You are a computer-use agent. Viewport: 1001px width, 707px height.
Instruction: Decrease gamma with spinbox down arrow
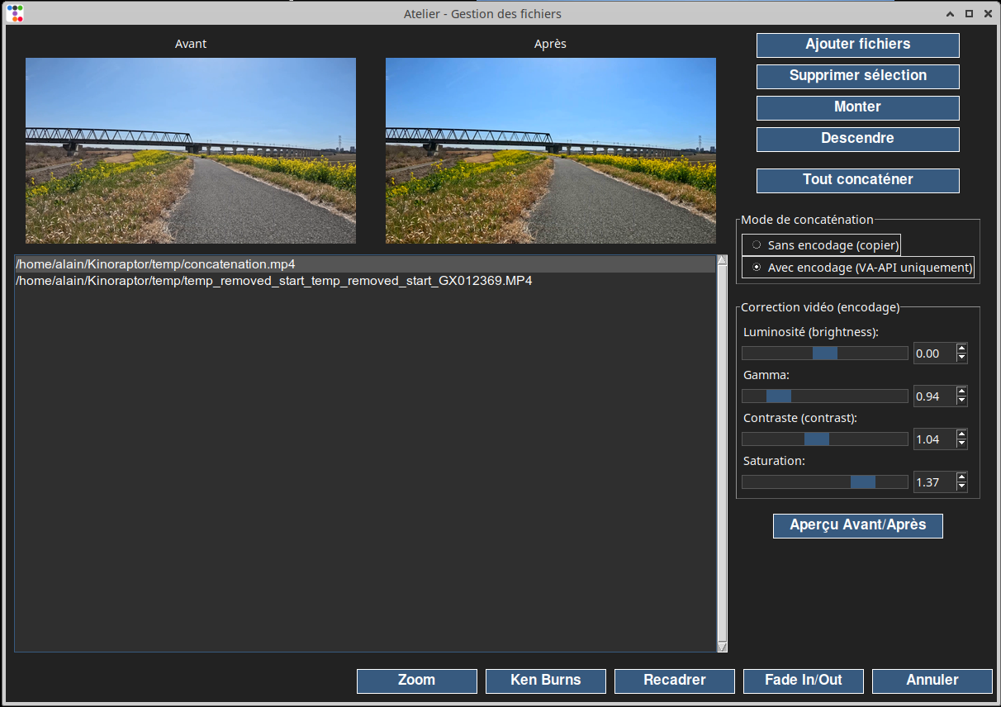click(961, 401)
